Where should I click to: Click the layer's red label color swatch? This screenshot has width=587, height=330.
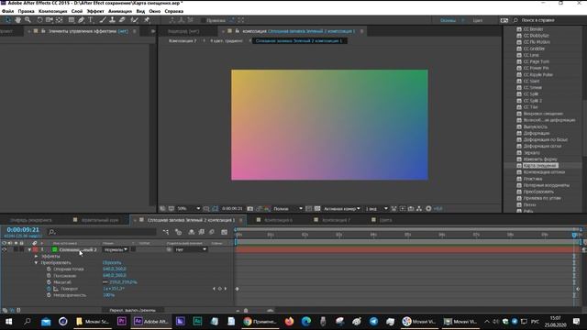[35, 249]
